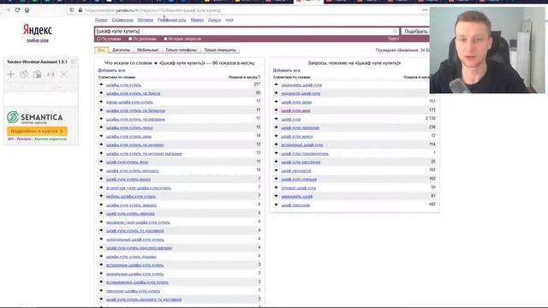Open the 'Метрика' service link

tap(146, 20)
